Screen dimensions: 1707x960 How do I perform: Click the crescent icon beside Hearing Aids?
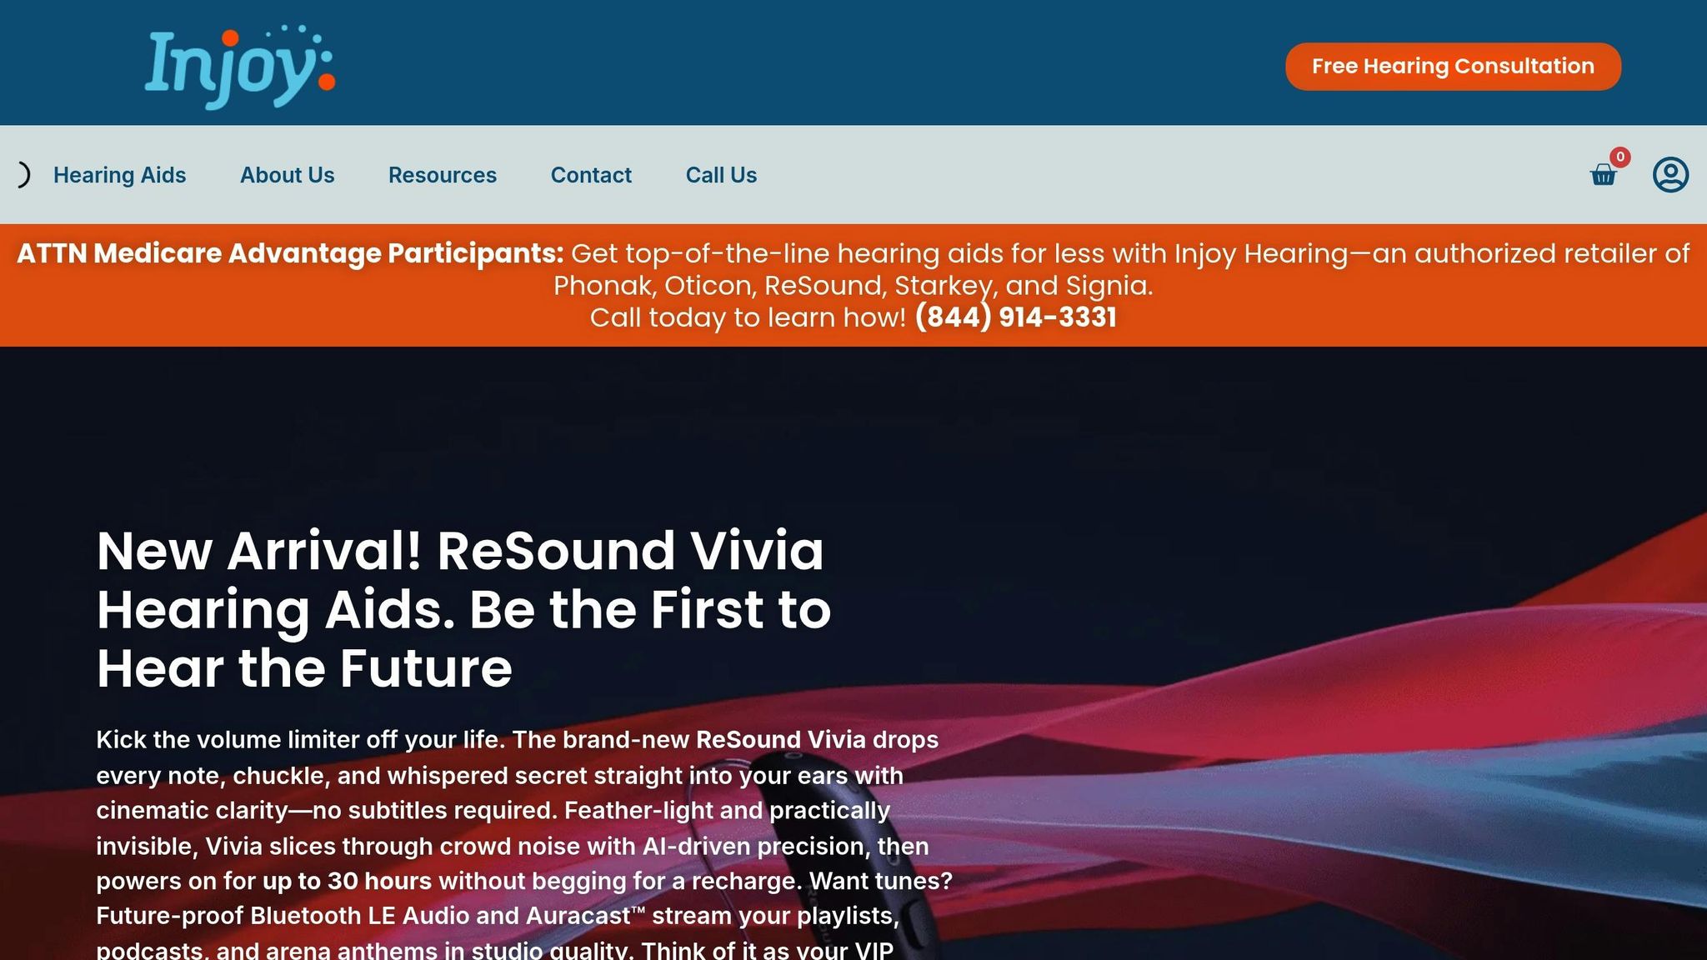tap(24, 175)
